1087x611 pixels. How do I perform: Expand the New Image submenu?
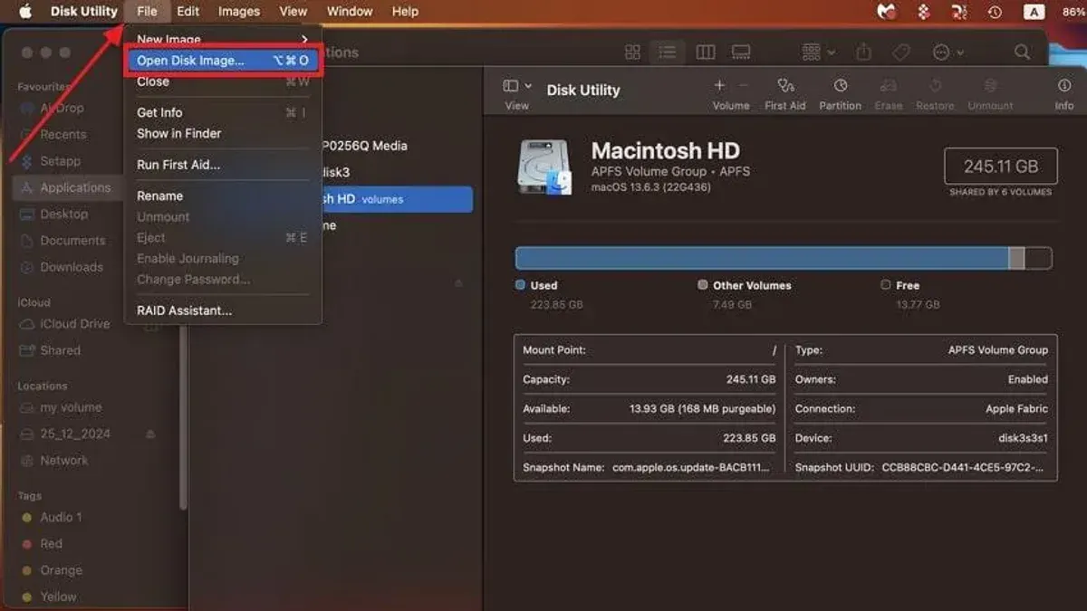point(223,40)
